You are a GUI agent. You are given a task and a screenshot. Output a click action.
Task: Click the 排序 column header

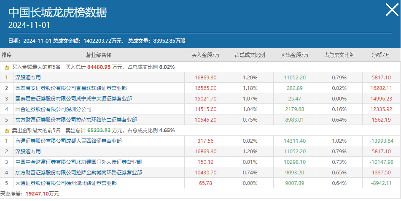[7, 55]
